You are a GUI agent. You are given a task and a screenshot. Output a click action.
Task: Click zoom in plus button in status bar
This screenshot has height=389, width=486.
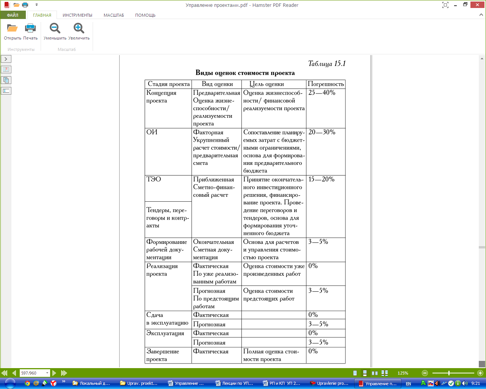[480, 373]
